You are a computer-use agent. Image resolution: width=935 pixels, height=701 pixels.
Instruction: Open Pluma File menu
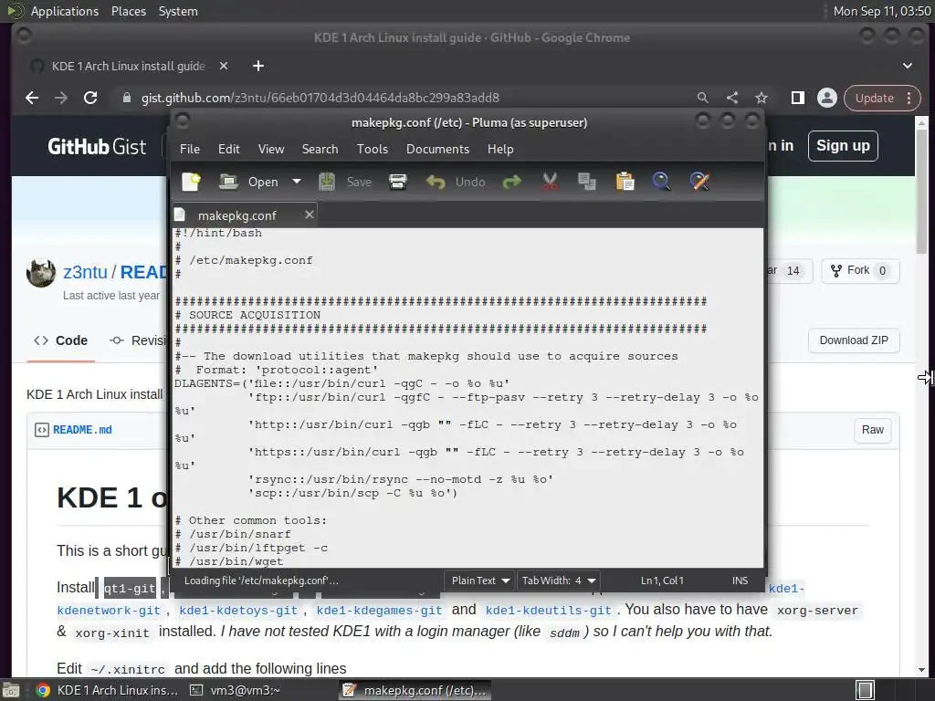[x=190, y=149]
